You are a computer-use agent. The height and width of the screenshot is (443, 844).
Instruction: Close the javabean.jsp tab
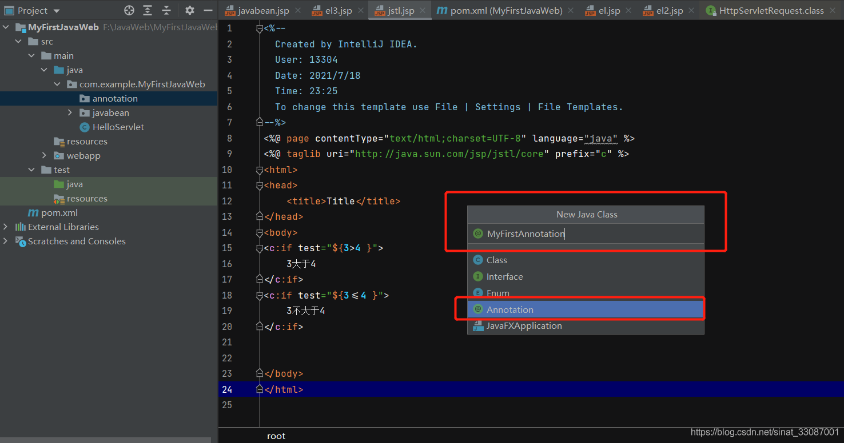(x=298, y=10)
